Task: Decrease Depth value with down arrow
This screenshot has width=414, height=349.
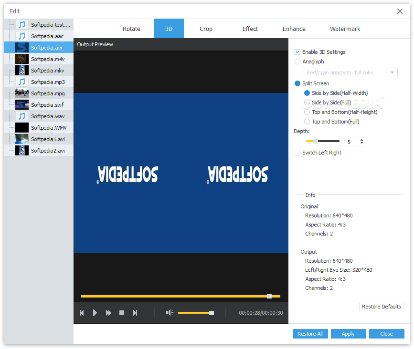Action: coord(362,144)
